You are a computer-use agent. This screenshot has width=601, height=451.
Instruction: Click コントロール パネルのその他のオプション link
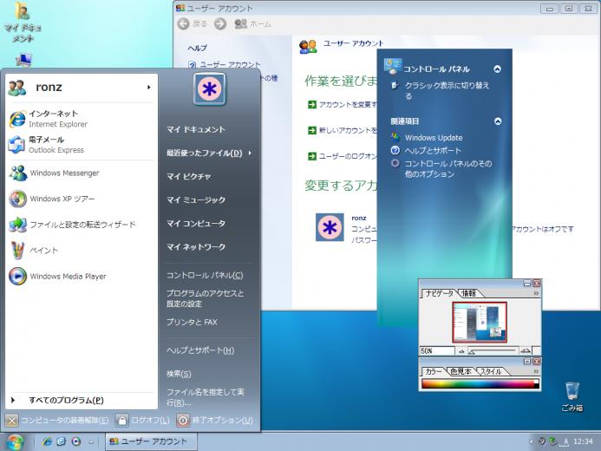click(x=448, y=168)
